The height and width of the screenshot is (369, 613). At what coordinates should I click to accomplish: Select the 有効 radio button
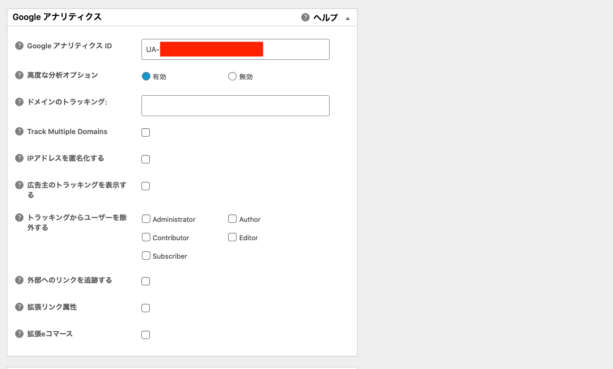point(146,76)
